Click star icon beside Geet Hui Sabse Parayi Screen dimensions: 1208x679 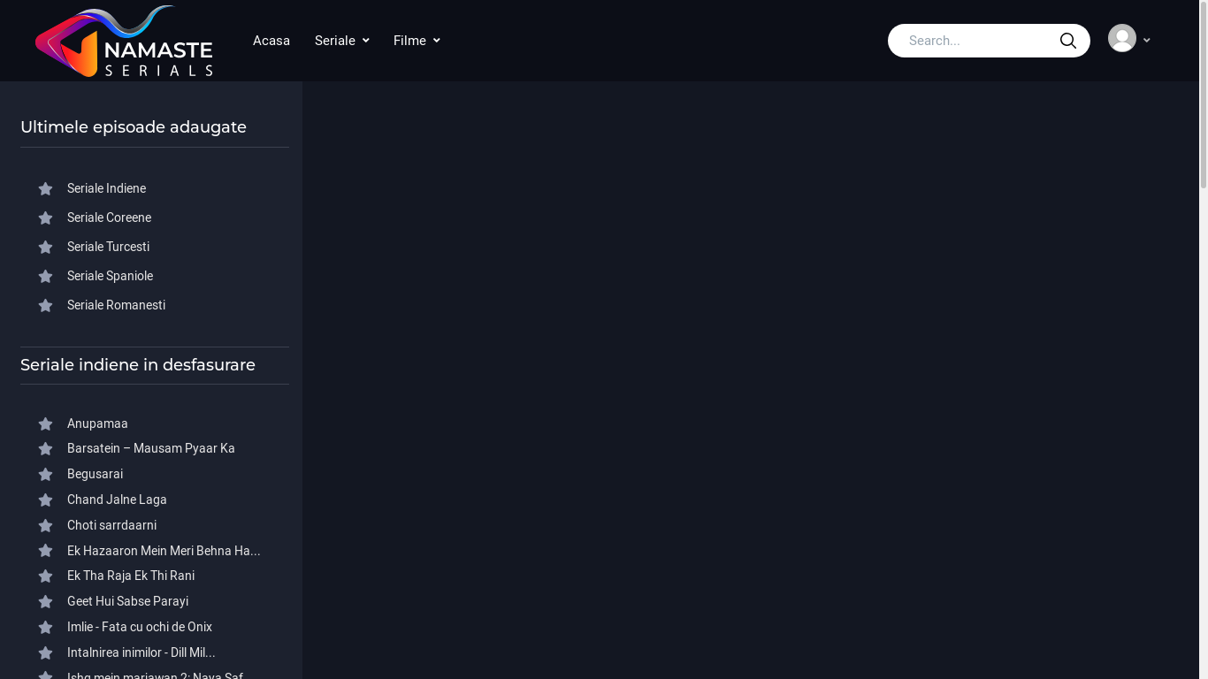coord(45,601)
